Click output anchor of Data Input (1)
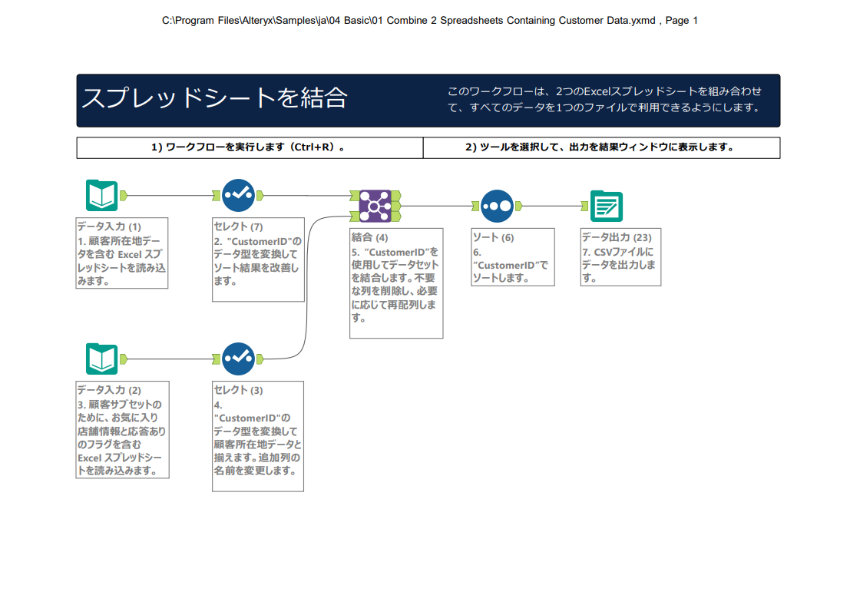Image resolution: width=860 pixels, height=605 pixels. [124, 195]
